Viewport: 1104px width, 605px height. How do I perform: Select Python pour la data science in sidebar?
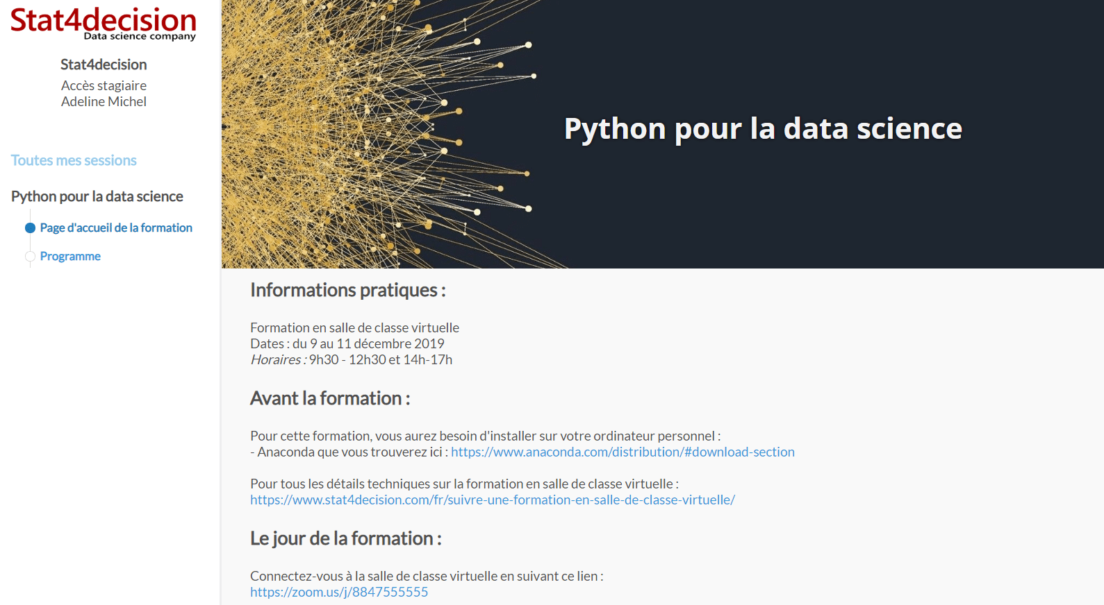point(97,196)
